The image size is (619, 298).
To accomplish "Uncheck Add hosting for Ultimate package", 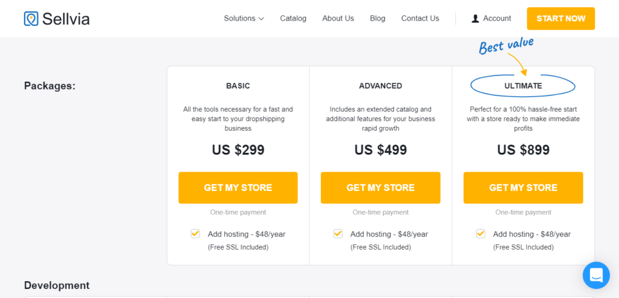I will pos(481,233).
